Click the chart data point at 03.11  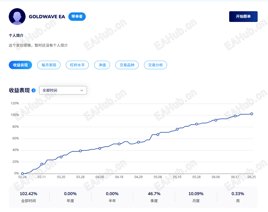(42, 164)
